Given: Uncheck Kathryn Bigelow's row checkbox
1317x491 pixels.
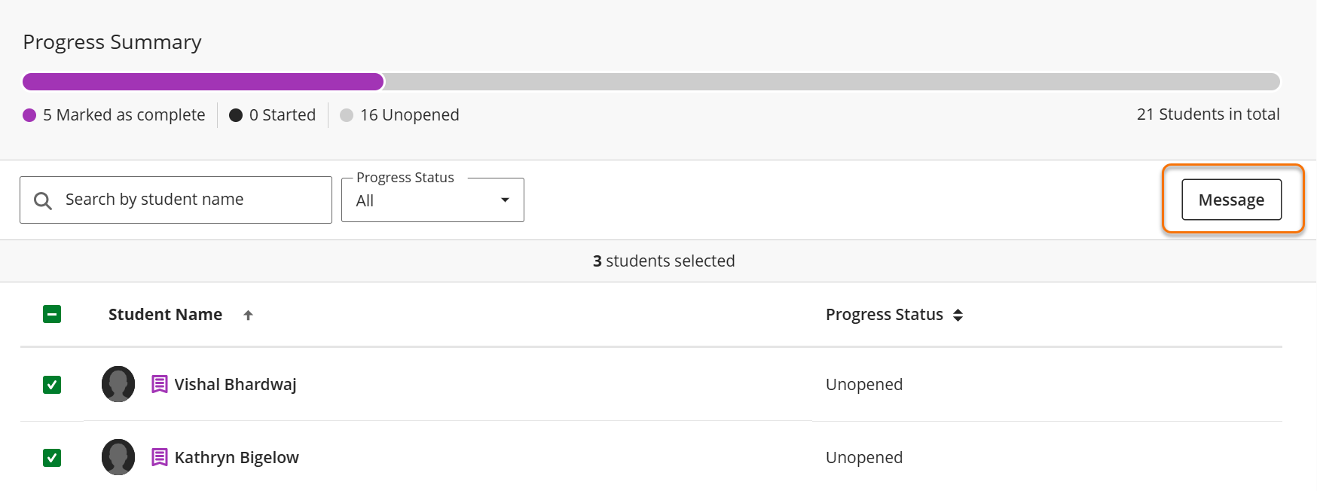Looking at the screenshot, I should point(51,458).
